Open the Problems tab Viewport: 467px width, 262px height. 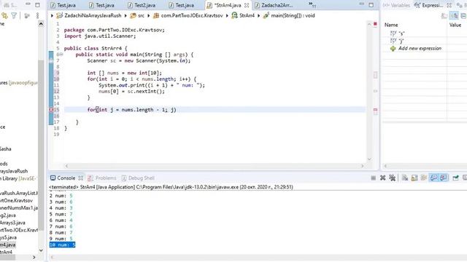[102, 178]
